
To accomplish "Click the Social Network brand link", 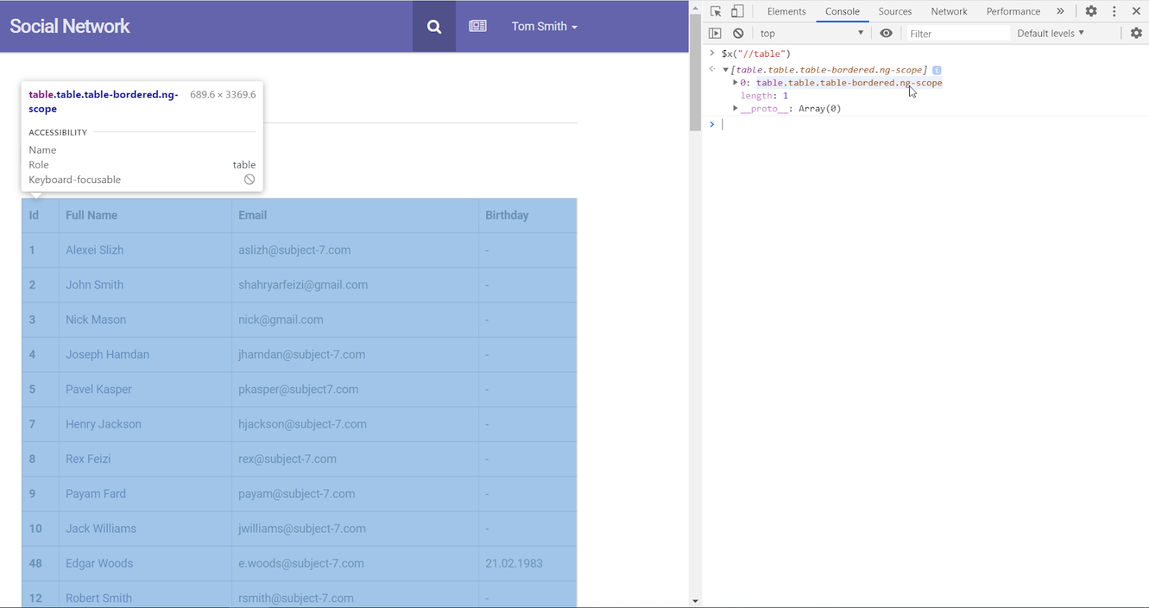I will [70, 27].
